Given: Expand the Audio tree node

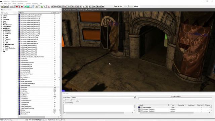Looking at the screenshot, I should click(1, 17).
